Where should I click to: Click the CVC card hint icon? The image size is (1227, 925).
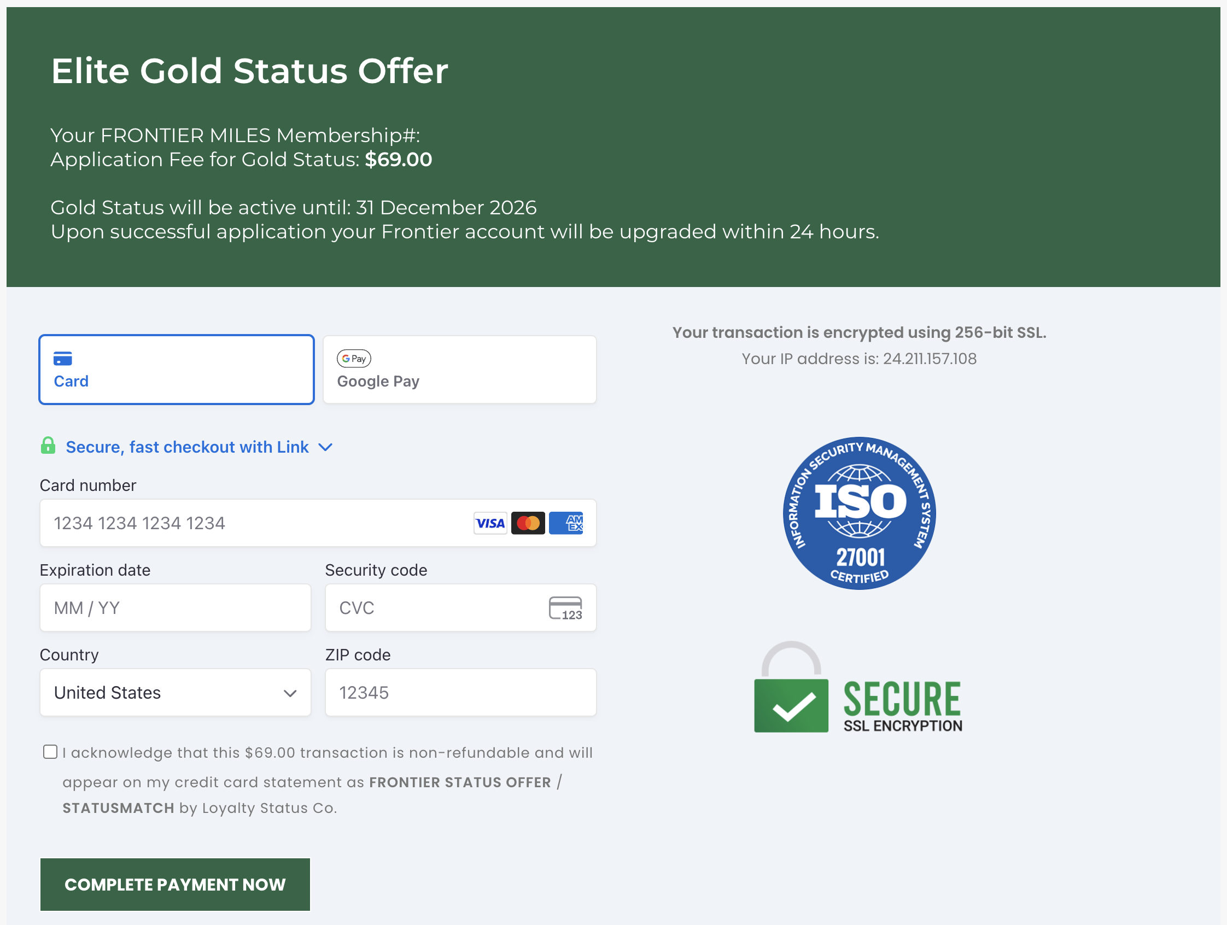[x=565, y=608]
